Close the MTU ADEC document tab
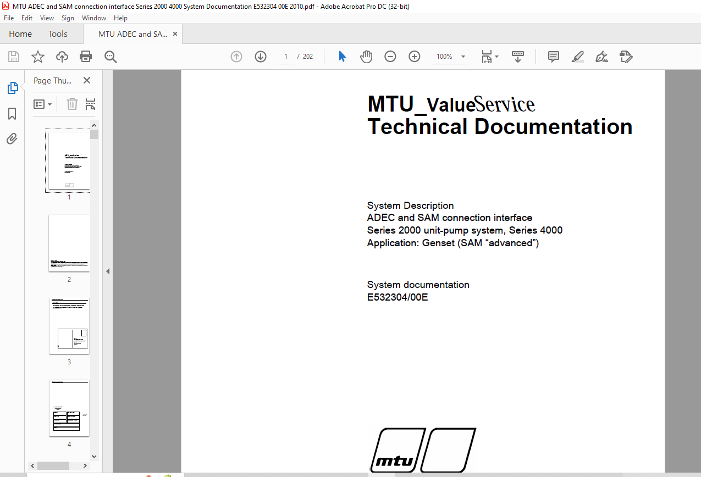701x477 pixels. tap(175, 34)
